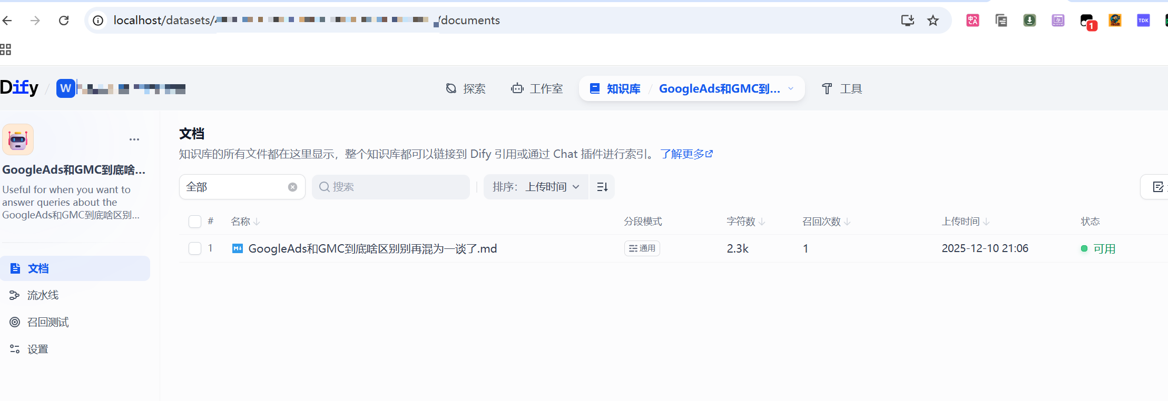Toggle the sort order direction icon
This screenshot has width=1168, height=401.
click(x=602, y=187)
